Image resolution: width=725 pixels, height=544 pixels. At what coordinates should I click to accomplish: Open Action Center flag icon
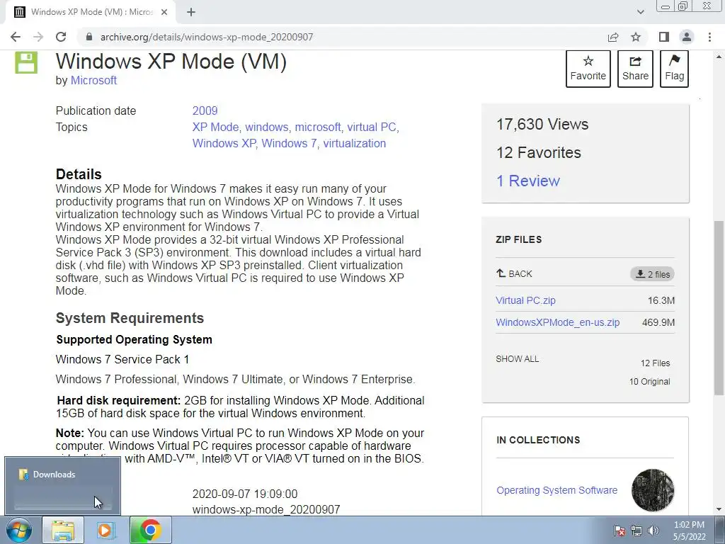(620, 531)
